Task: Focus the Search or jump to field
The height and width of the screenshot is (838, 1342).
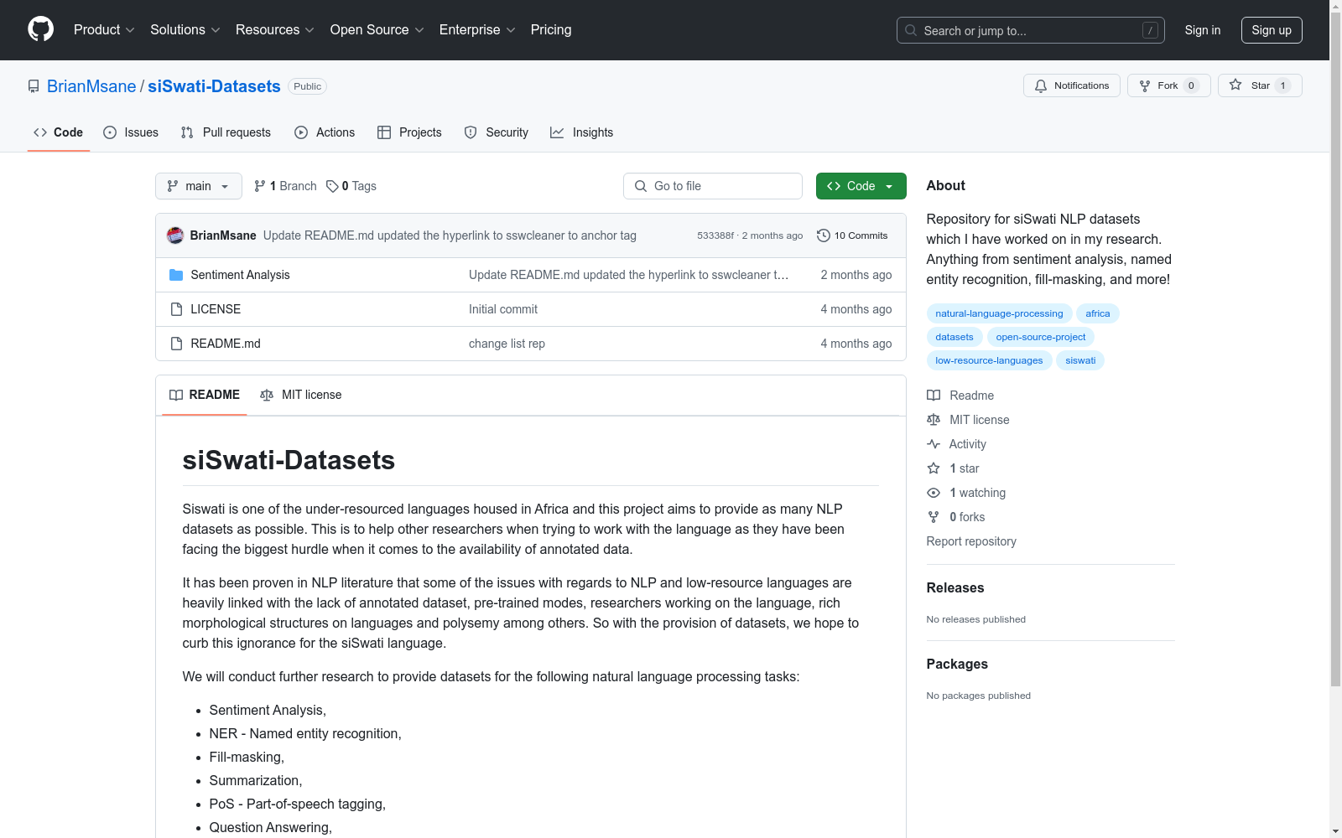Action: point(1030,30)
